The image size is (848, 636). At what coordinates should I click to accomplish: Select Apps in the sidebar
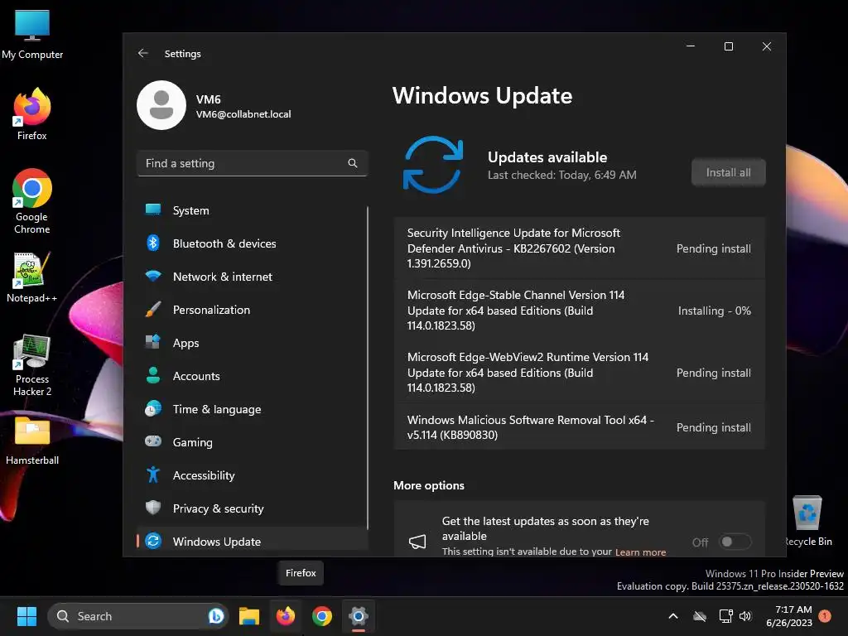pos(252,343)
